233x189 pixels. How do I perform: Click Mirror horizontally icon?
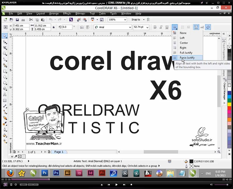(82, 27)
